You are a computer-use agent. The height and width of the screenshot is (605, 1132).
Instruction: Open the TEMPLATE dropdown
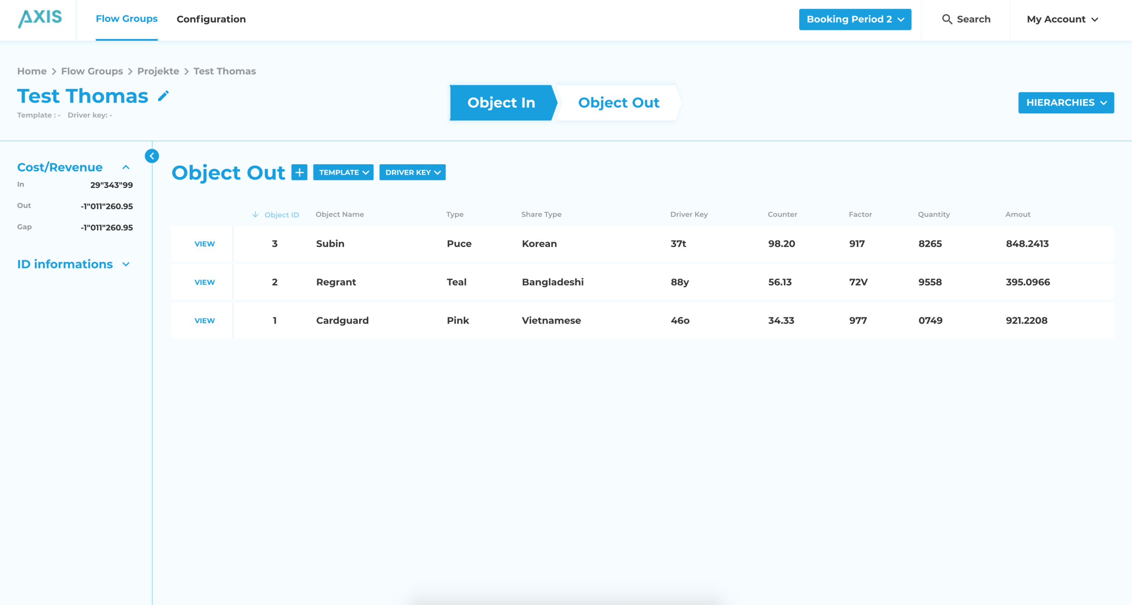(x=343, y=172)
